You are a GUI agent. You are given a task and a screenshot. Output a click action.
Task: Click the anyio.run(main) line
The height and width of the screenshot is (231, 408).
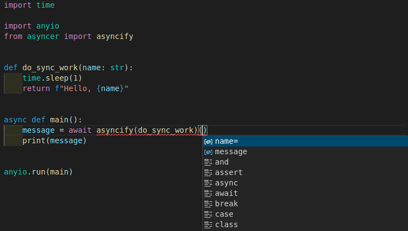[x=38, y=172]
